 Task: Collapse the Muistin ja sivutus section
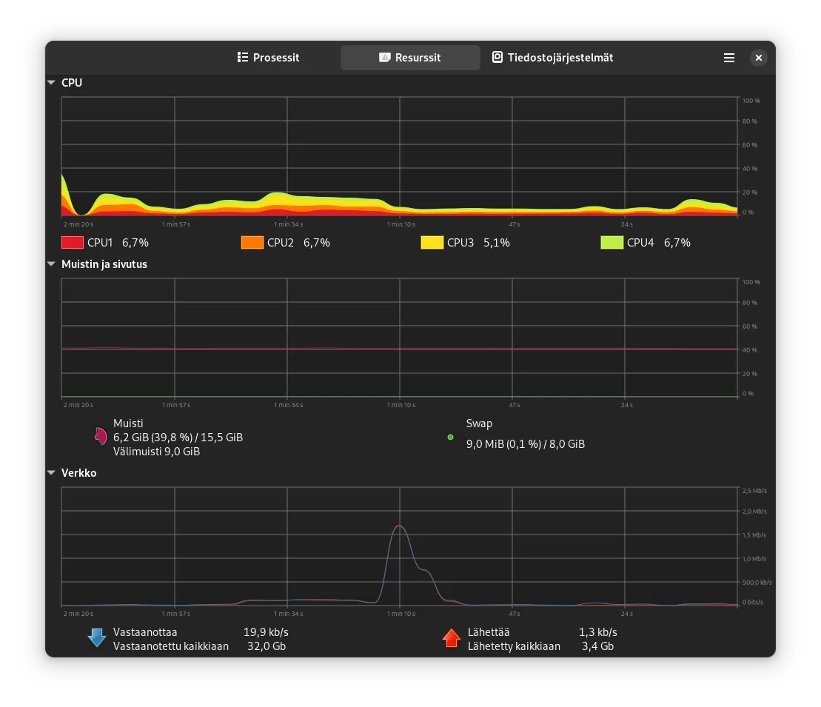coord(51,264)
